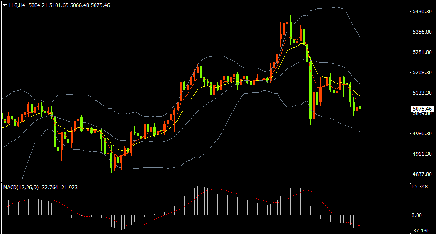The image size is (436, 234).
Task: Select the MACD(12,26,9) indicator label
Action: (x=21, y=188)
